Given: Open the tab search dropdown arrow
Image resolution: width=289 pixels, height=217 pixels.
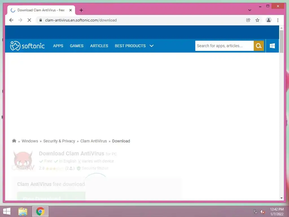Looking at the screenshot, I should point(249,10).
